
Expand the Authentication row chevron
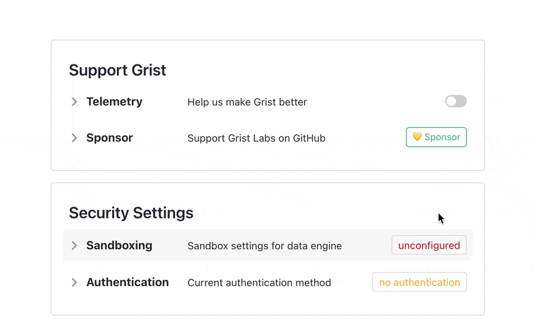click(74, 282)
